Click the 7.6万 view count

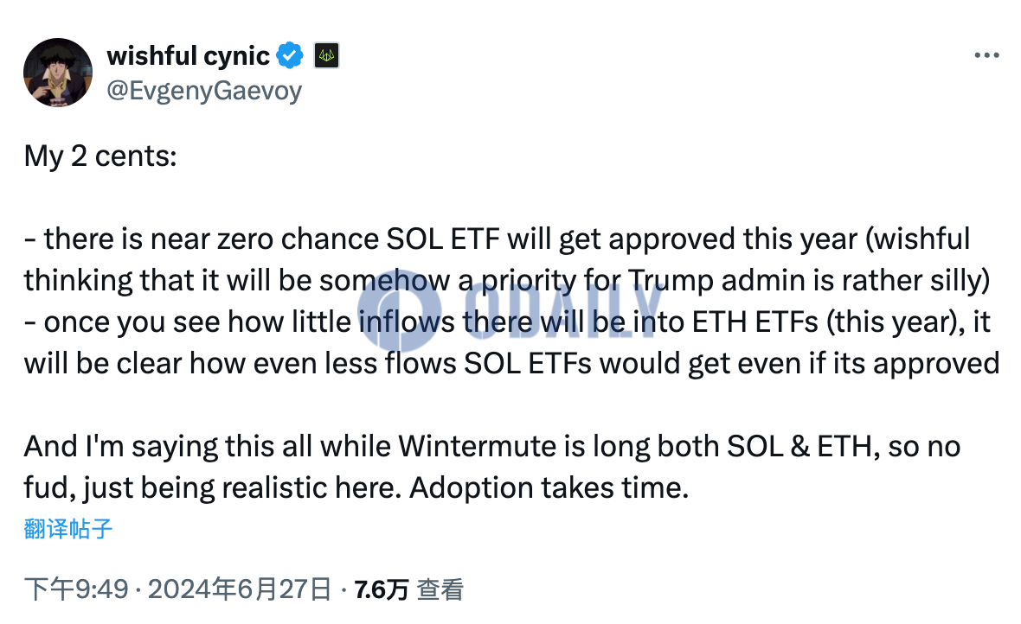[x=382, y=590]
